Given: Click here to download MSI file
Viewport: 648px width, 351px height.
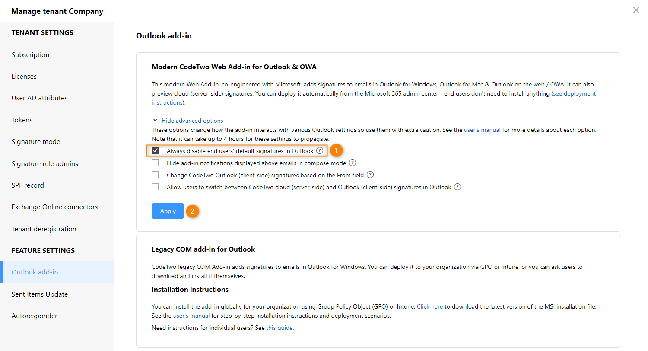Looking at the screenshot, I should 430,306.
